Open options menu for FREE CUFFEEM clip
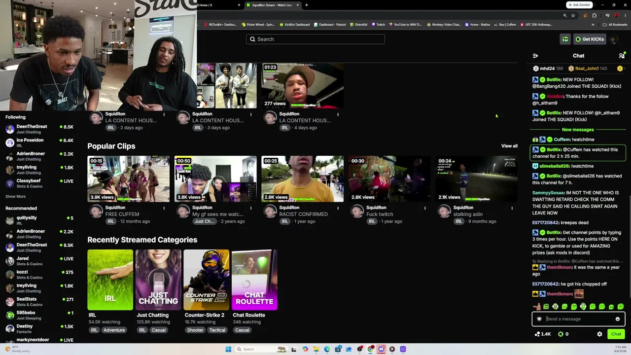Image resolution: width=631 pixels, height=355 pixels. [164, 208]
